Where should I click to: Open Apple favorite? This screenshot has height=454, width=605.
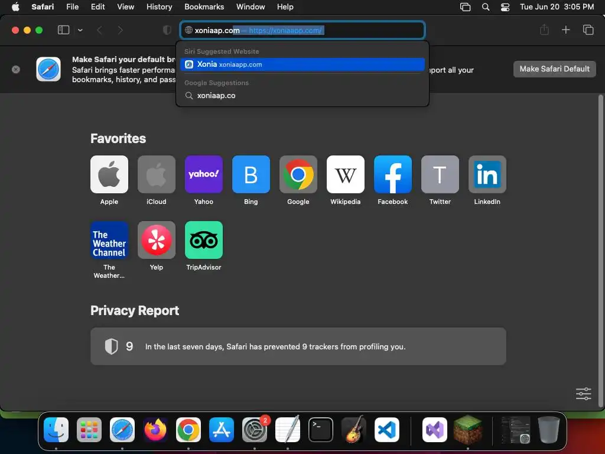(x=109, y=174)
